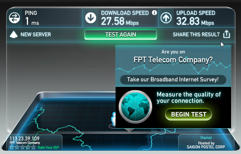Click the upload speed arrow icon

(x=166, y=18)
